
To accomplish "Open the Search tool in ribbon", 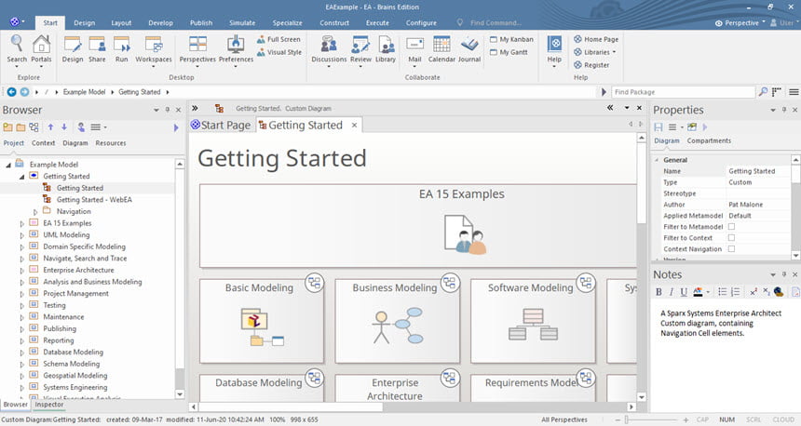I will (x=17, y=49).
